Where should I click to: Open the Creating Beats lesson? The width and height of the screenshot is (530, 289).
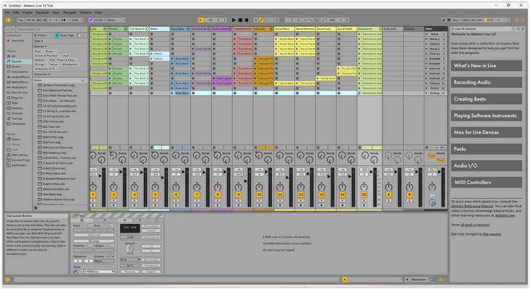click(486, 99)
